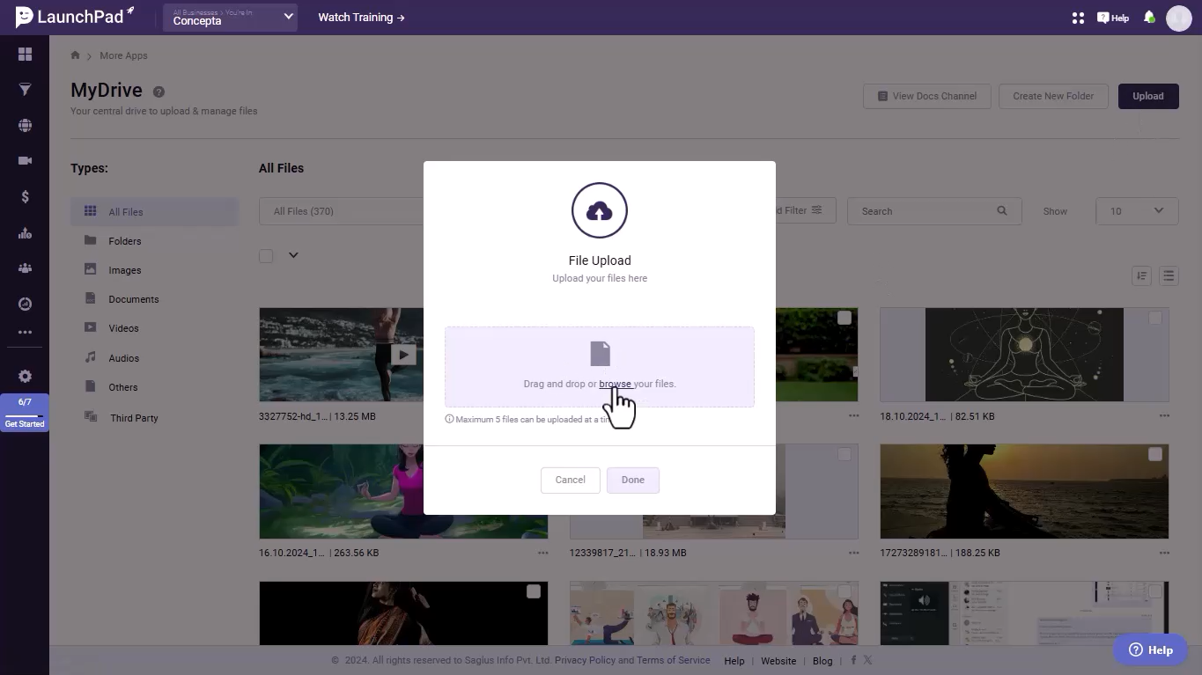Switch to list view icon
Viewport: 1202px width, 675px height.
1169,276
